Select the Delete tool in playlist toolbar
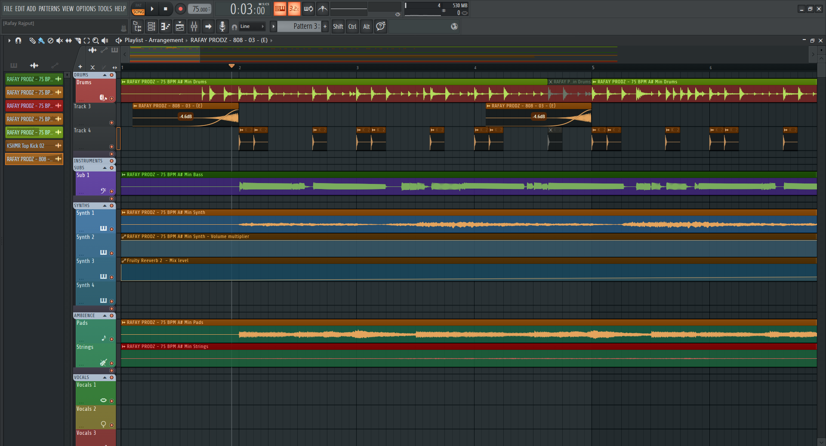This screenshot has height=446, width=826. coord(50,40)
